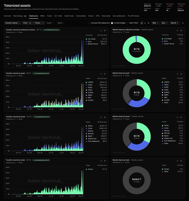
Task: Open settings for Market share by reference currency
Action: [181, 30]
